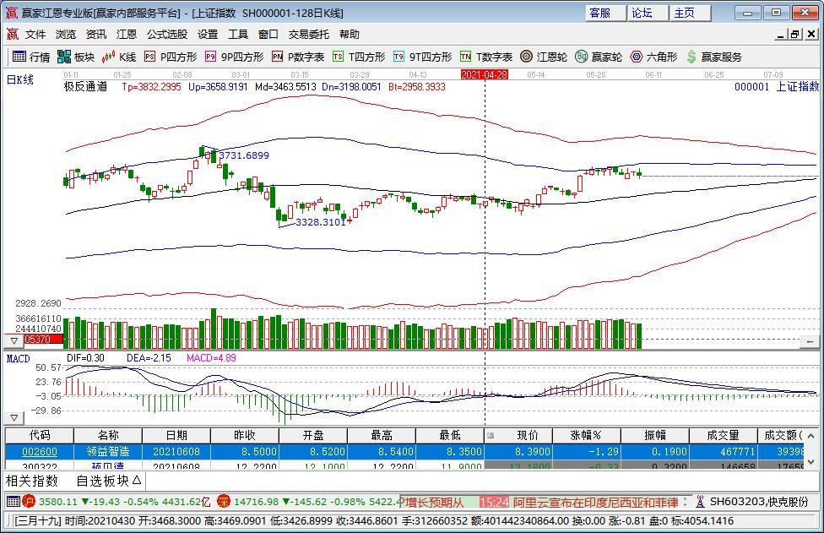Open the 资讯 menu
Screen dimensions: 824x533
coord(96,34)
